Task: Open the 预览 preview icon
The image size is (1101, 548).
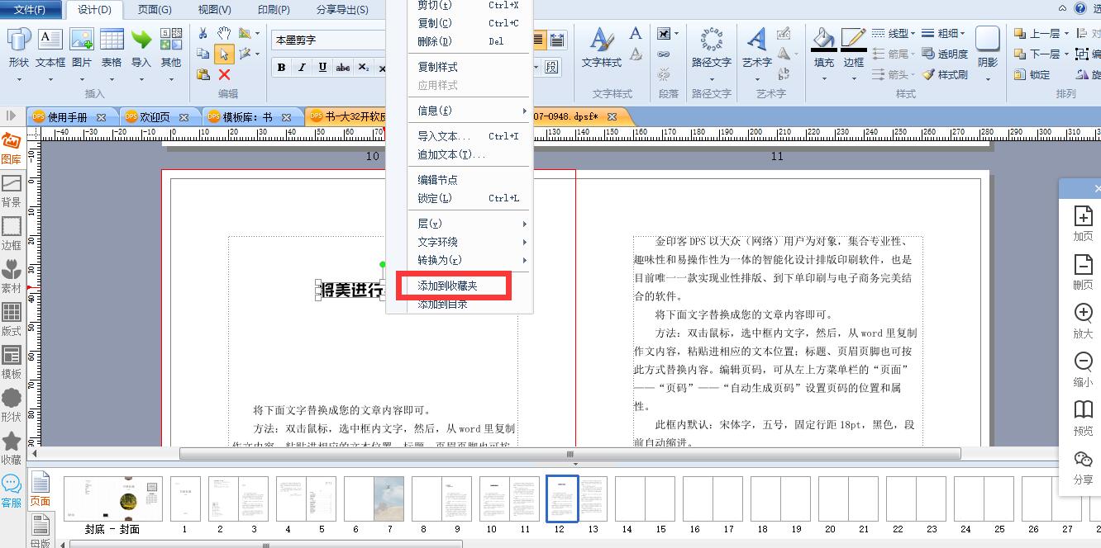Action: (x=1083, y=418)
